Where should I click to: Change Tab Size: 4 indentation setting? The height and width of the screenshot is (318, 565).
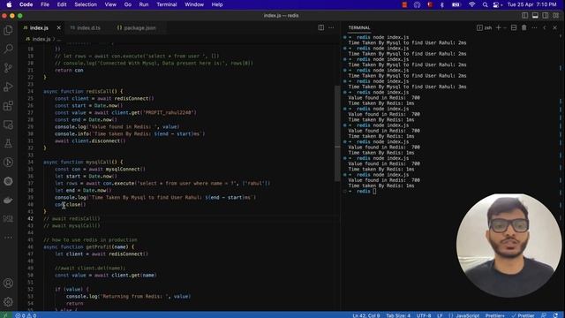tap(398, 315)
